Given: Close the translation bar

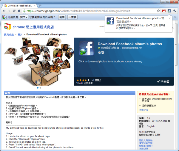Looking at the screenshot, I should 175,17.
